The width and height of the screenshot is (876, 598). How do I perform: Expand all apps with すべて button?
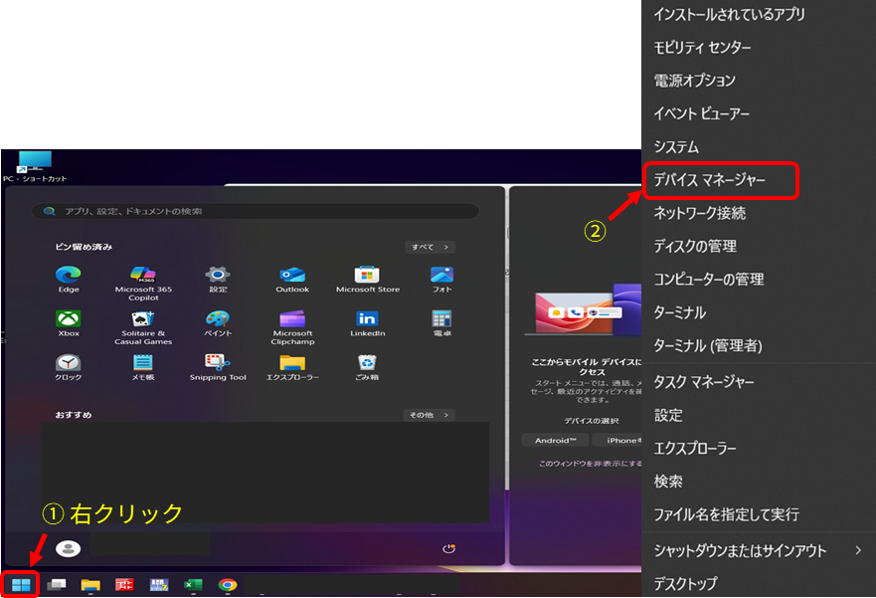click(x=430, y=247)
